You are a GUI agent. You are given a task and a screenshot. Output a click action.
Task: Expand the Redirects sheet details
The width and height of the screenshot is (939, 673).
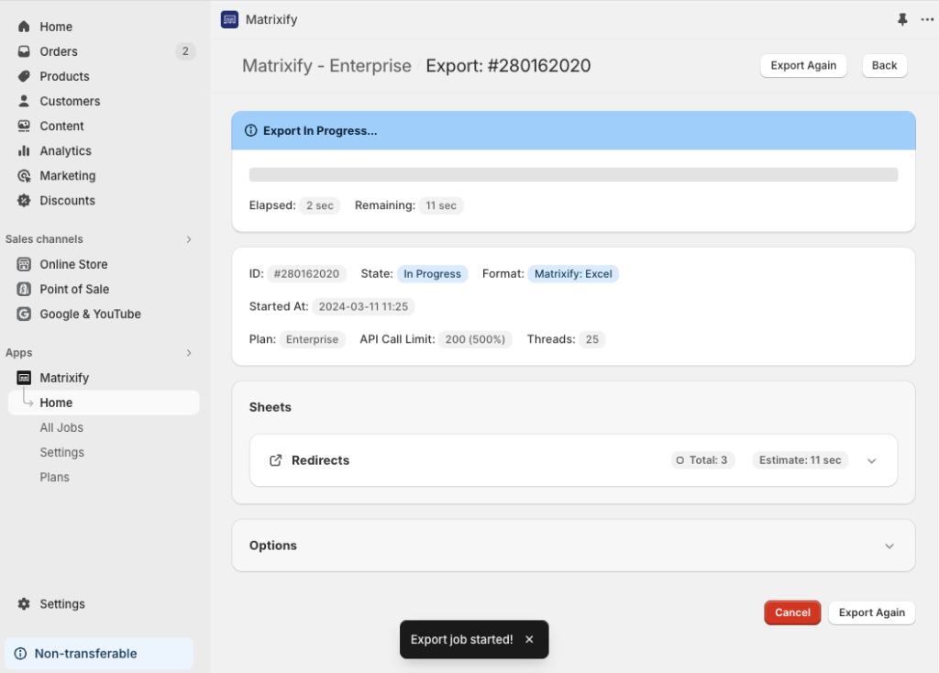pos(870,460)
